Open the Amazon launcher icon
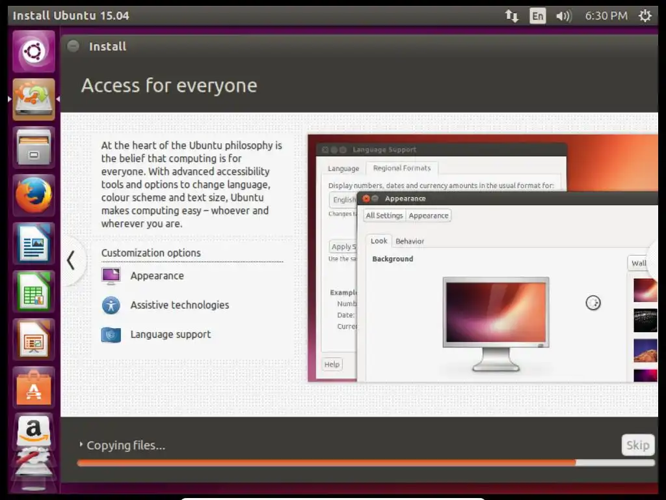 tap(34, 432)
